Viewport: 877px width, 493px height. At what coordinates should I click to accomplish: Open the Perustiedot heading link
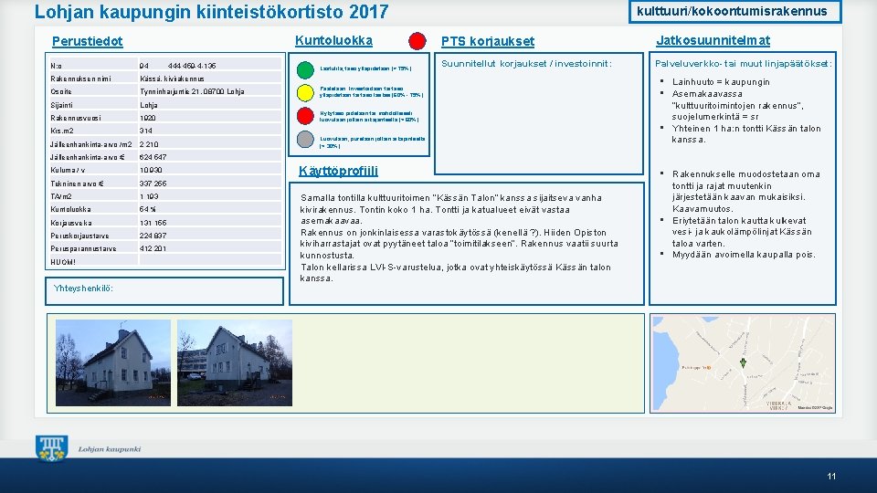tap(88, 41)
